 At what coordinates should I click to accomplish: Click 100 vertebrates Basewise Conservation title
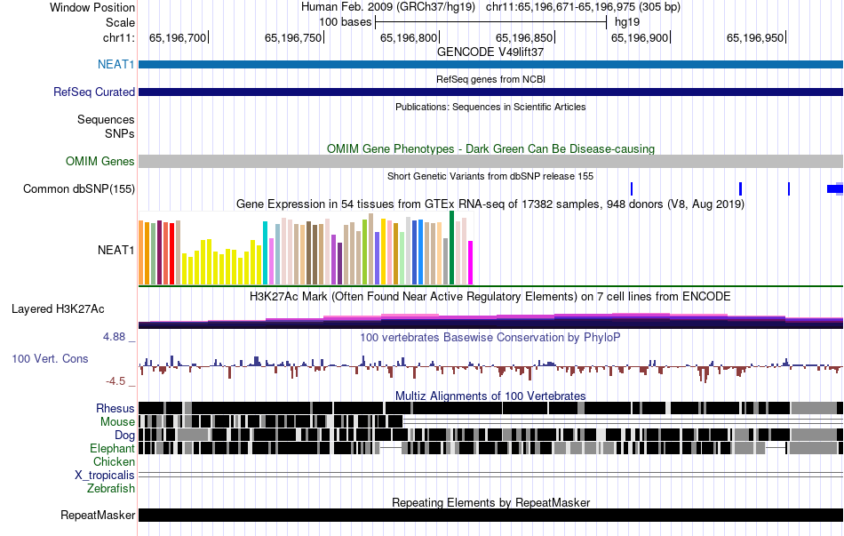point(490,337)
